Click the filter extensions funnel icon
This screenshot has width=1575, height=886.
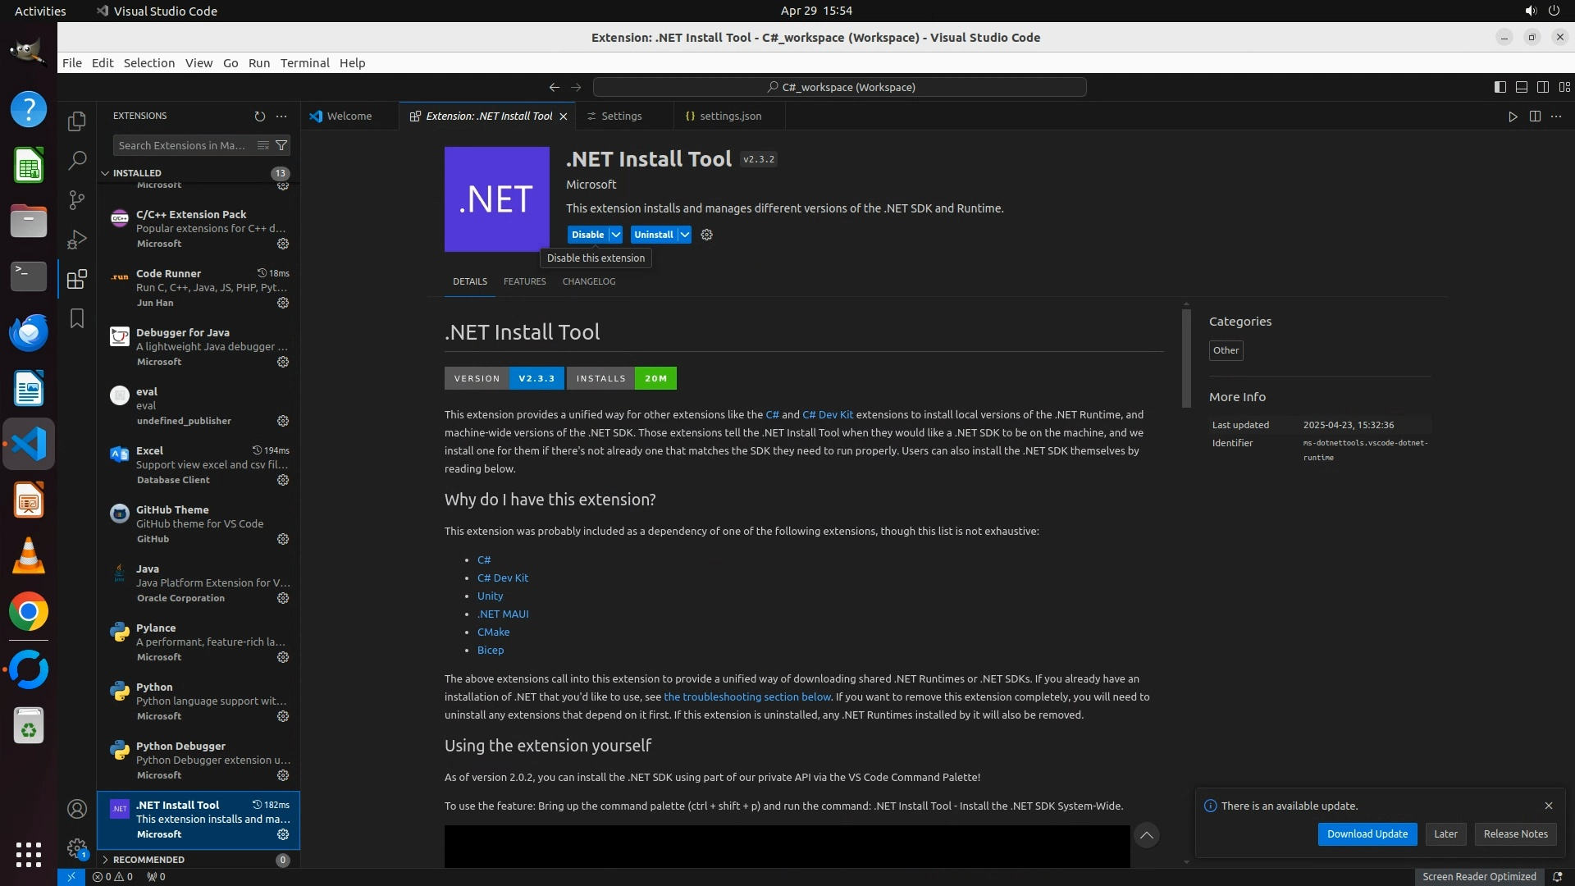281,145
